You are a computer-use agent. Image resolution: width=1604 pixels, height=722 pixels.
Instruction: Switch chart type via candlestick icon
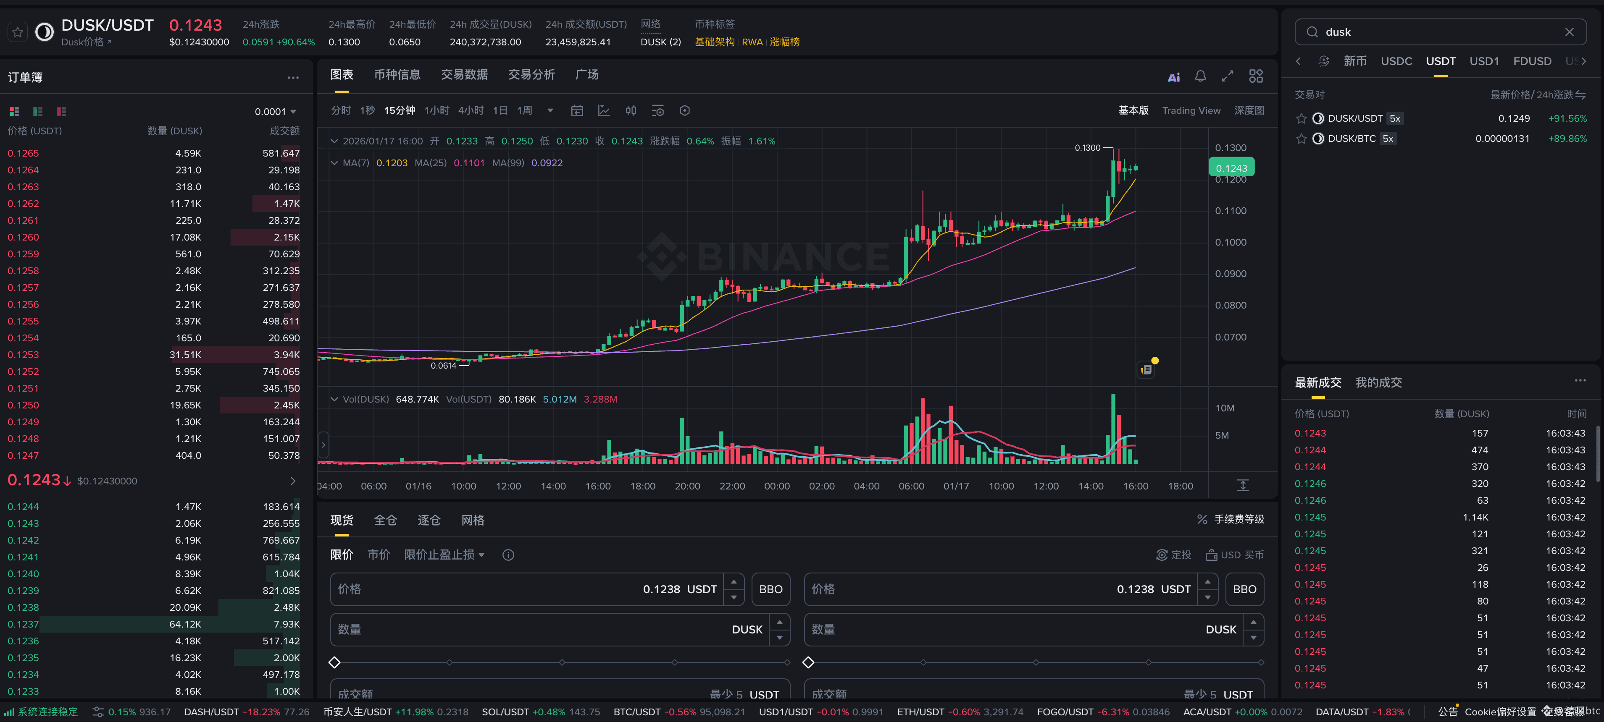[631, 111]
